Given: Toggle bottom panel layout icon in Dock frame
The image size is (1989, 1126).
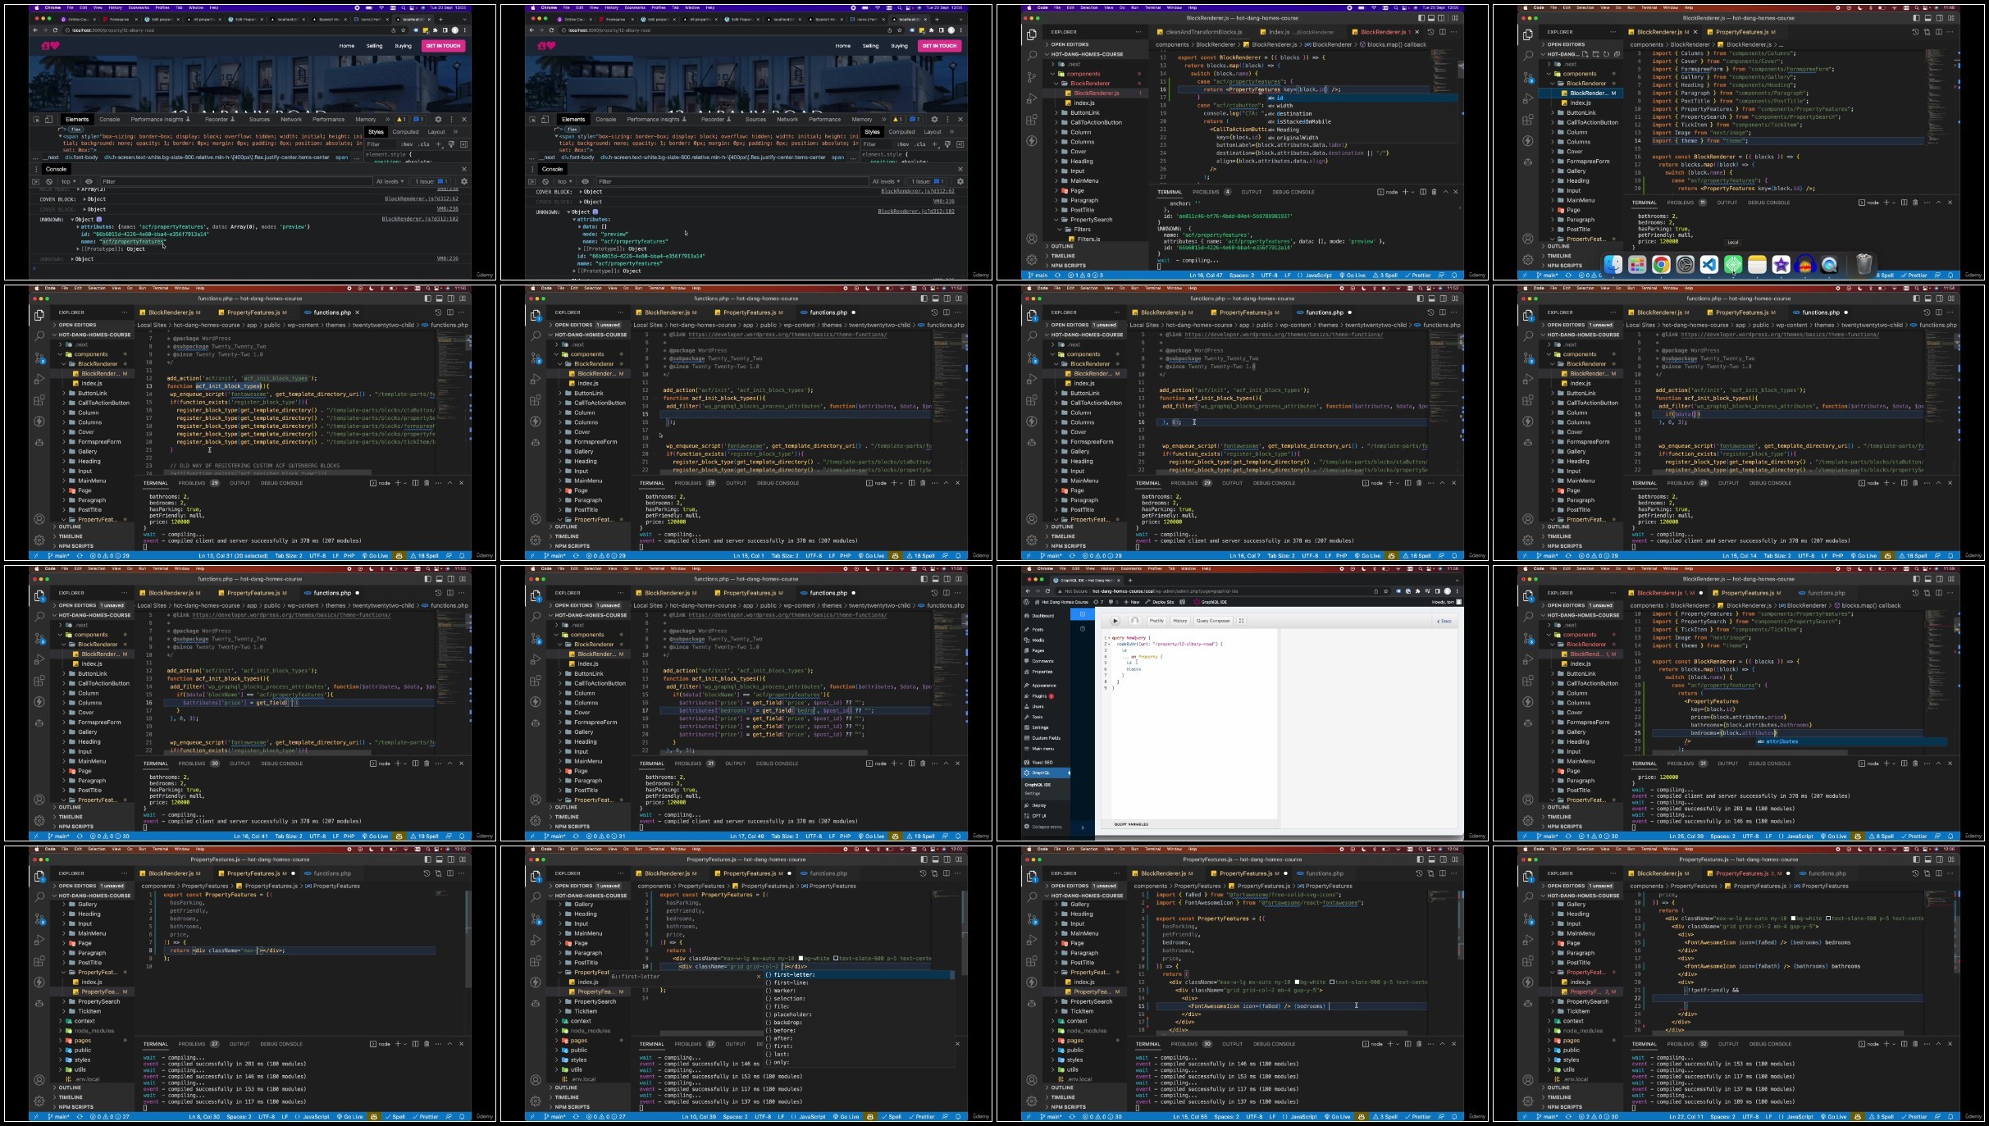Looking at the screenshot, I should [1928, 18].
